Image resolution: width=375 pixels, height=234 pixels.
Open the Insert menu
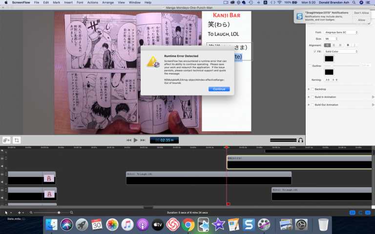click(x=68, y=2)
